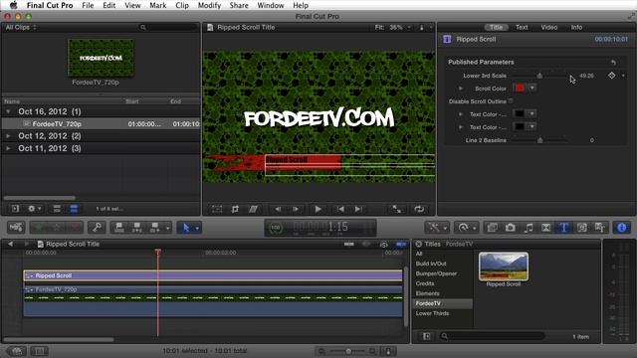Open first Text Color dropdown arrow
Viewport: 637px width, 358px height.
[532, 113]
